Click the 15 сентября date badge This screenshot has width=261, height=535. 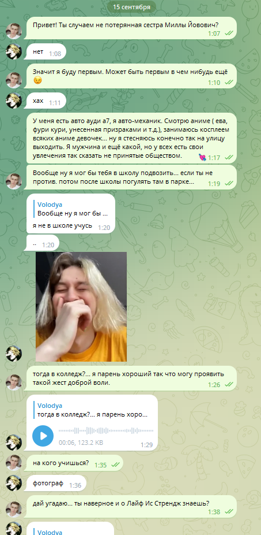coord(132,7)
